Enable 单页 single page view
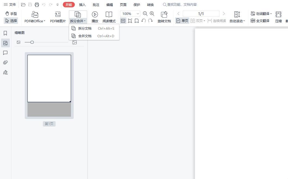 point(182,21)
